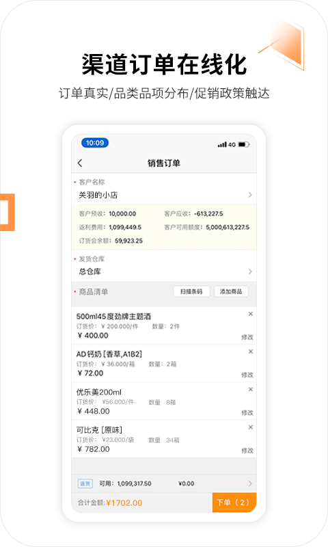Remove the 500ml45度劲牌主题酒 item with its X
The image size is (328, 547).
pyautogui.click(x=250, y=314)
